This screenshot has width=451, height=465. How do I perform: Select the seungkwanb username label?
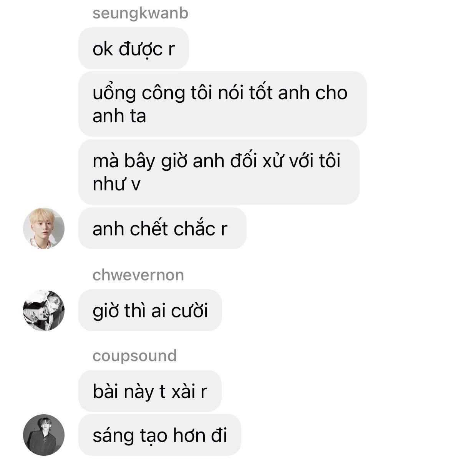click(x=140, y=13)
